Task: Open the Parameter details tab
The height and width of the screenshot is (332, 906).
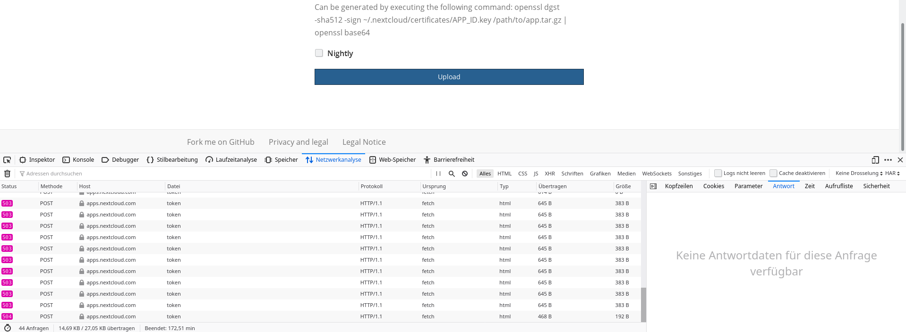Action: 748,186
